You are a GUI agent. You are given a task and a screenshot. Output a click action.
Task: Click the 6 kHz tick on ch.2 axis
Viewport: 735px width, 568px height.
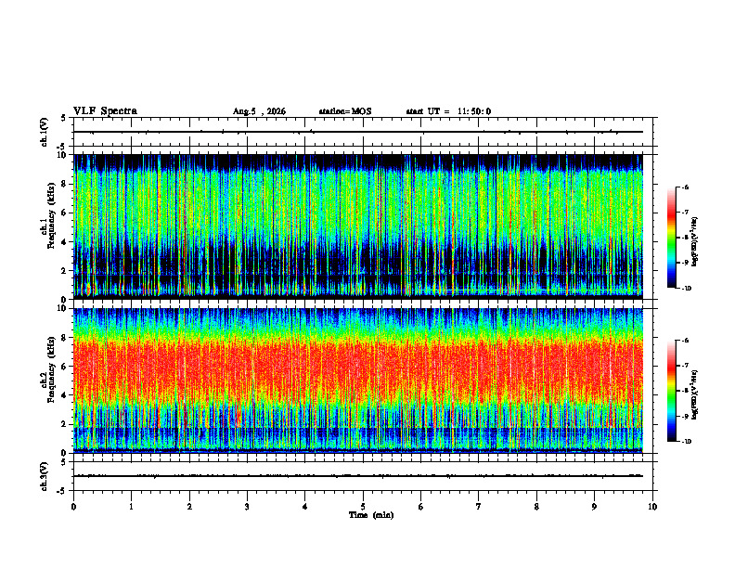[63, 367]
